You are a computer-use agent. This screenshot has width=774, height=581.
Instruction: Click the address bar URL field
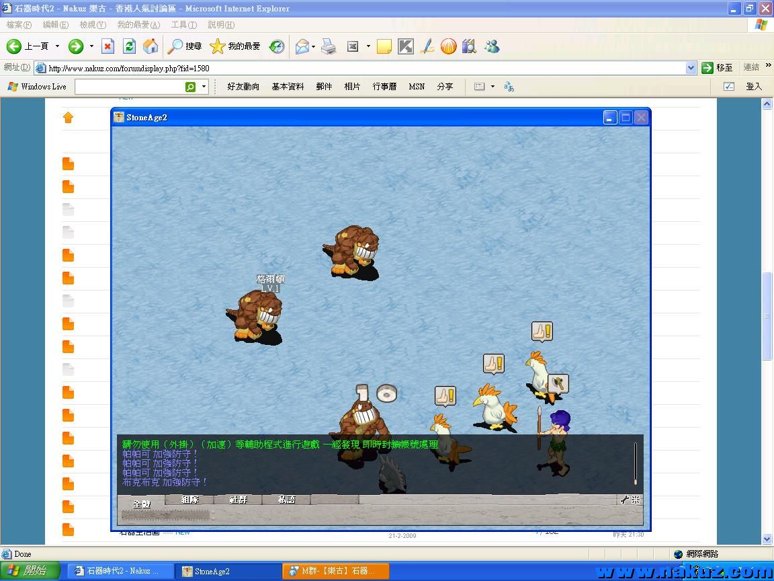pos(365,68)
